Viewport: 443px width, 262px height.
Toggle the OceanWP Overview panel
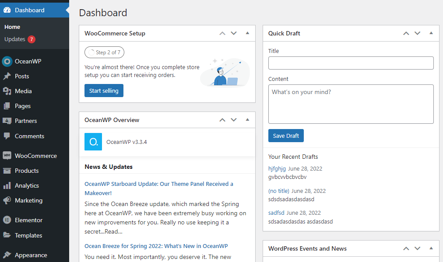247,120
